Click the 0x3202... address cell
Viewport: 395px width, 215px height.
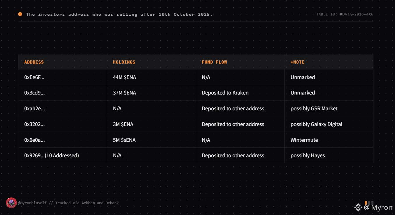pyautogui.click(x=34, y=124)
